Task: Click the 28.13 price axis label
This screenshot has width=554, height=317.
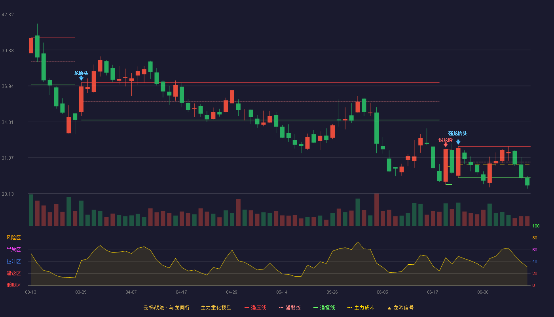Action: (8, 194)
